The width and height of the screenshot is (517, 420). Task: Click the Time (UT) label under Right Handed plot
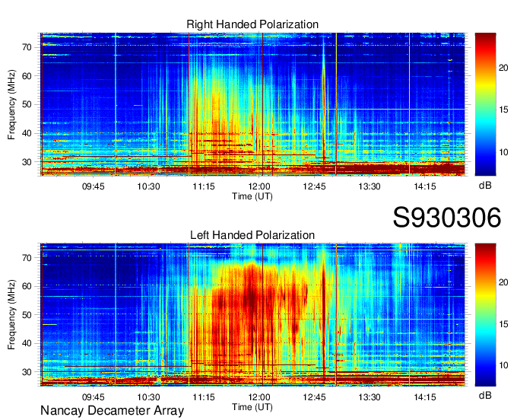coord(252,196)
